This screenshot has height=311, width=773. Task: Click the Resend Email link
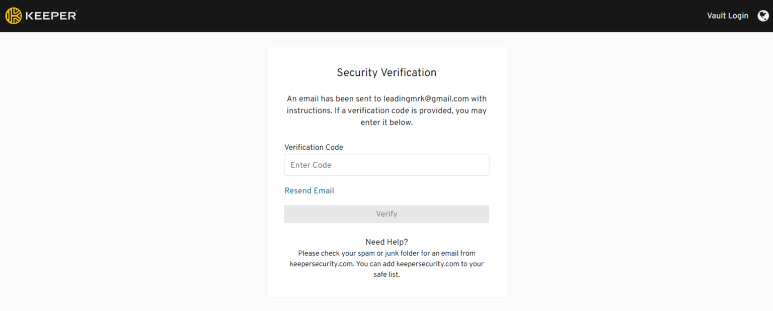(309, 191)
